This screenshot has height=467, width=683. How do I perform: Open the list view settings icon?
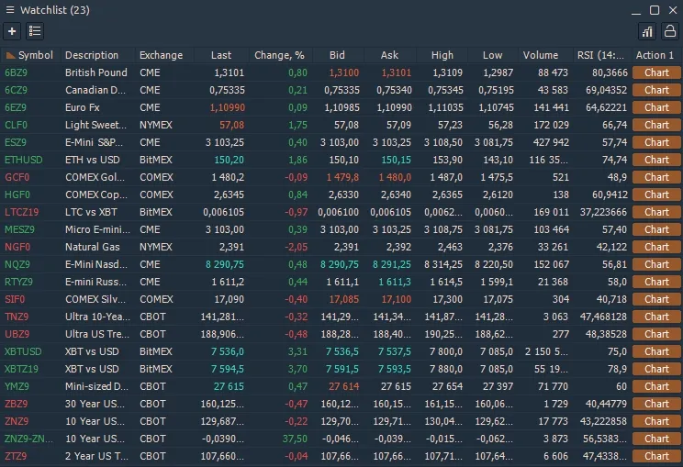35,31
